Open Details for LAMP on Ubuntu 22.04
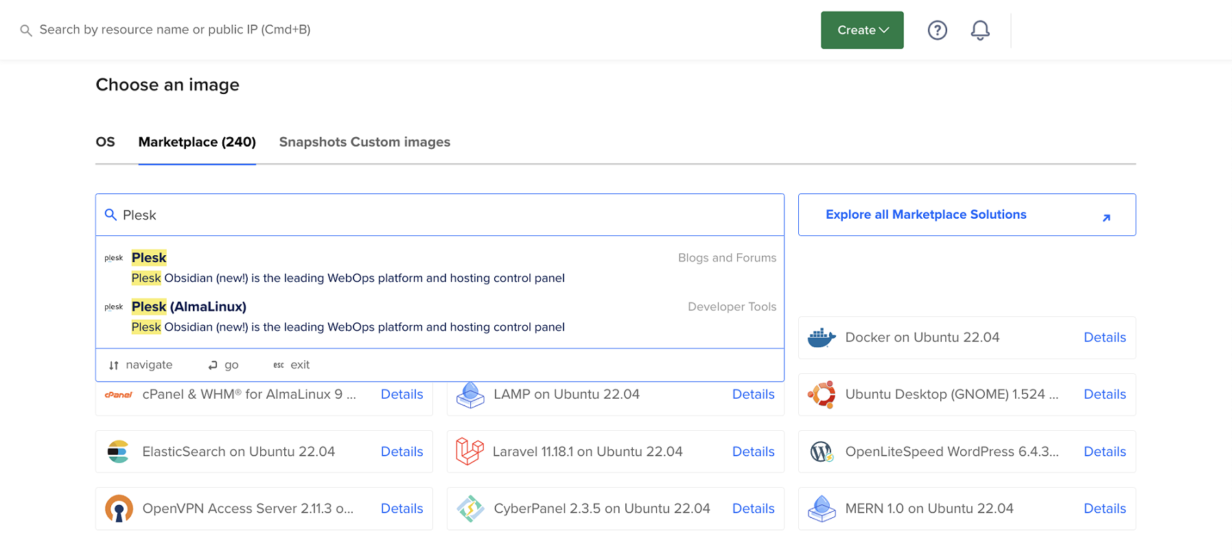This screenshot has height=555, width=1232. (x=753, y=394)
